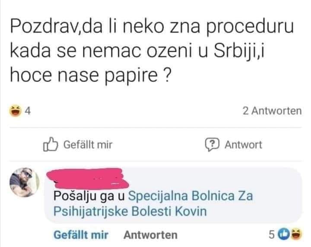
Task: Click the 'hoce nase papire ?' line of the post
Action: click(90, 75)
